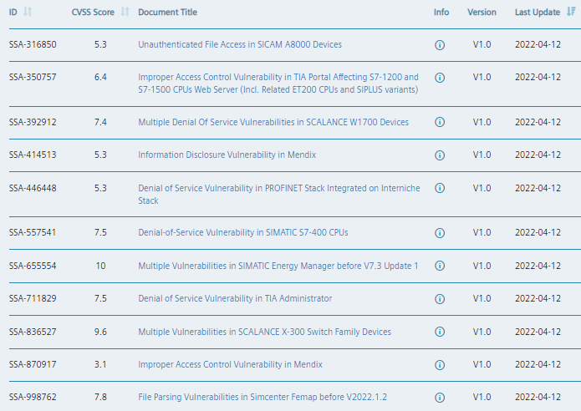Select ID cell SSA-316850

point(33,44)
